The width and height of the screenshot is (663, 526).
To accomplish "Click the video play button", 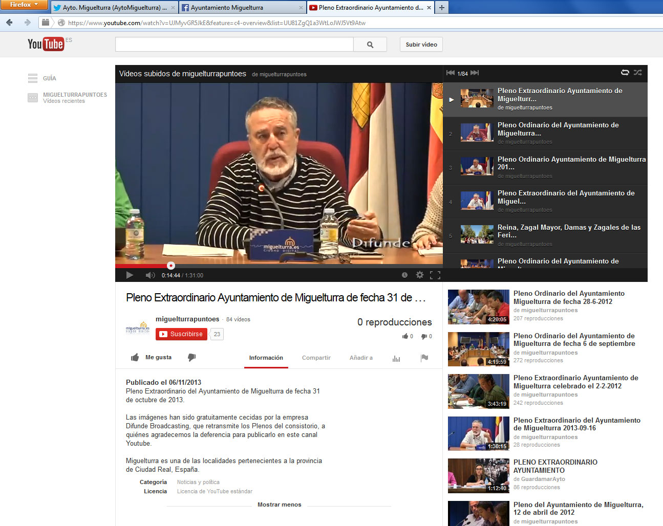I will click(130, 275).
